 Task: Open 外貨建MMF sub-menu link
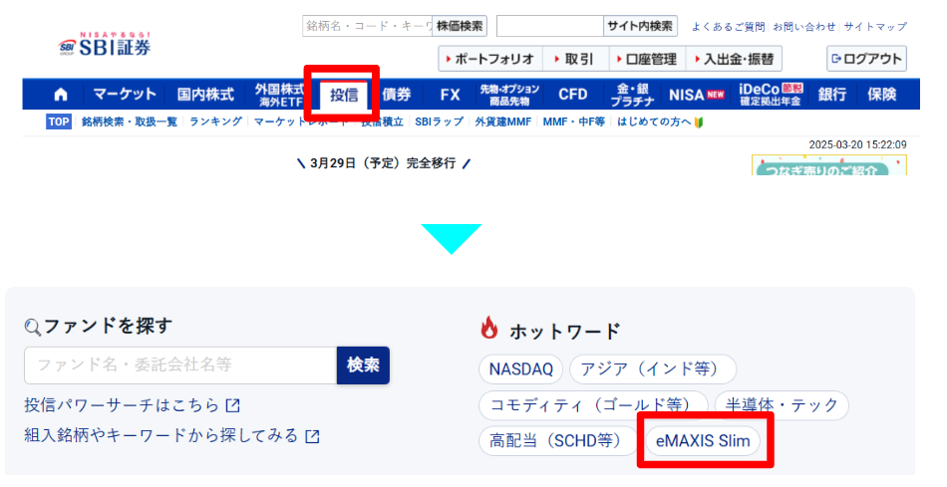click(x=503, y=122)
